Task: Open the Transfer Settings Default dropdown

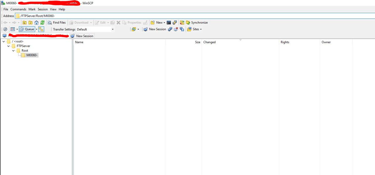Action: click(x=95, y=29)
